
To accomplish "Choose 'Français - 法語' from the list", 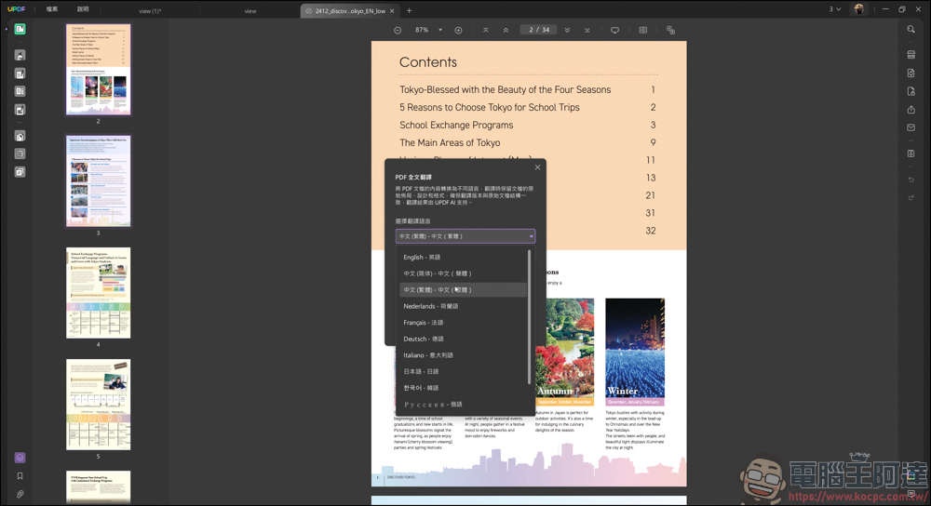I will (463, 323).
